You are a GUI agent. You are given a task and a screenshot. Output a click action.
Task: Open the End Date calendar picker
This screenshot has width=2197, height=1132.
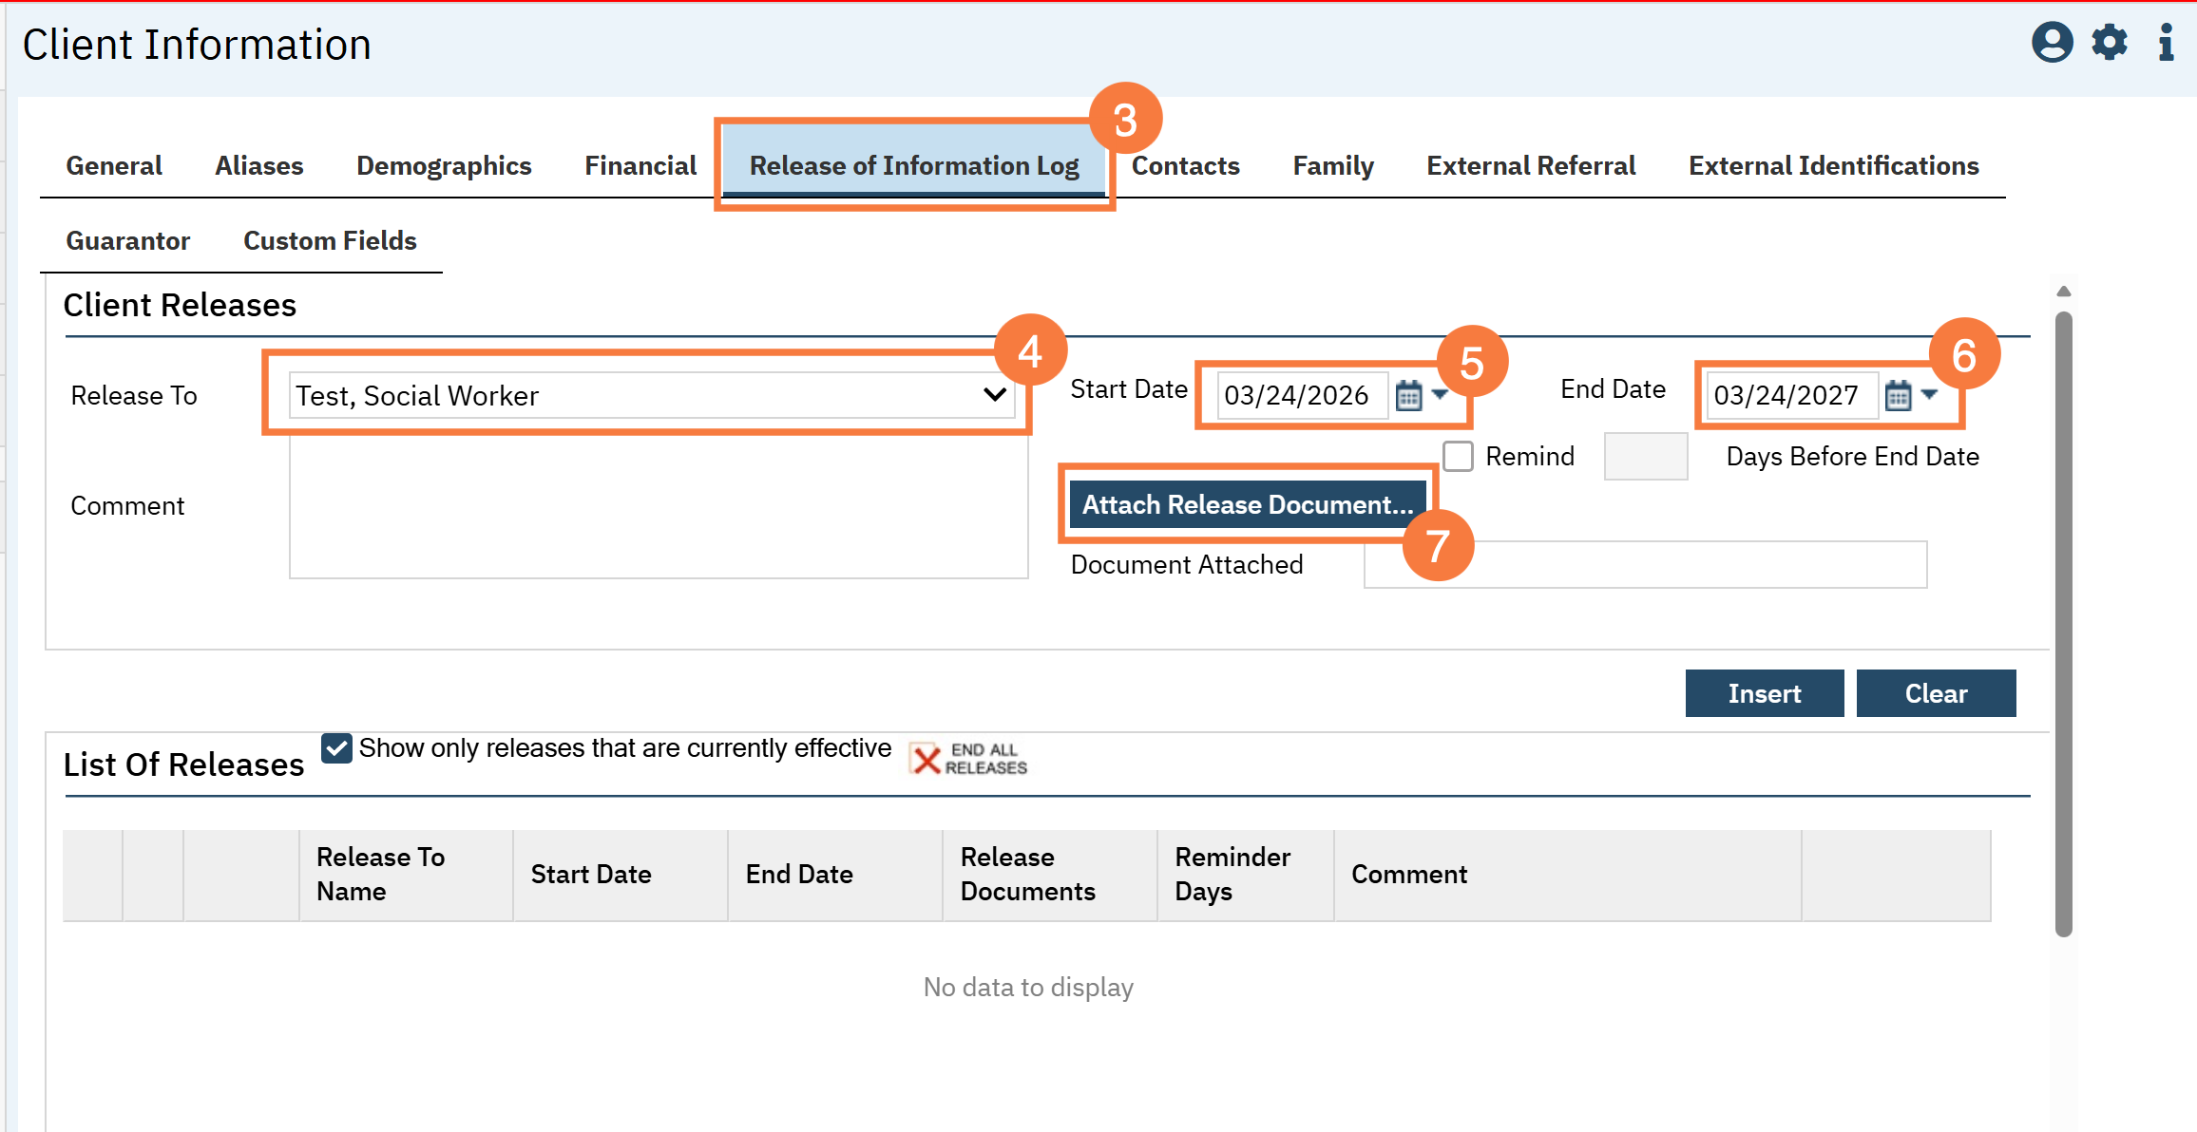click(x=1898, y=395)
